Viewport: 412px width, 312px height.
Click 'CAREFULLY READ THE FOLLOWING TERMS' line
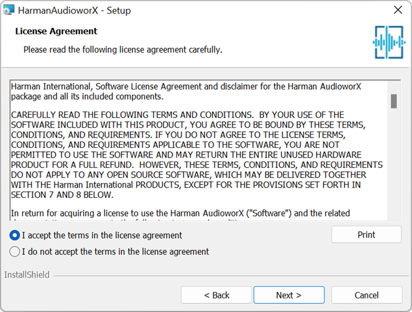(x=178, y=115)
